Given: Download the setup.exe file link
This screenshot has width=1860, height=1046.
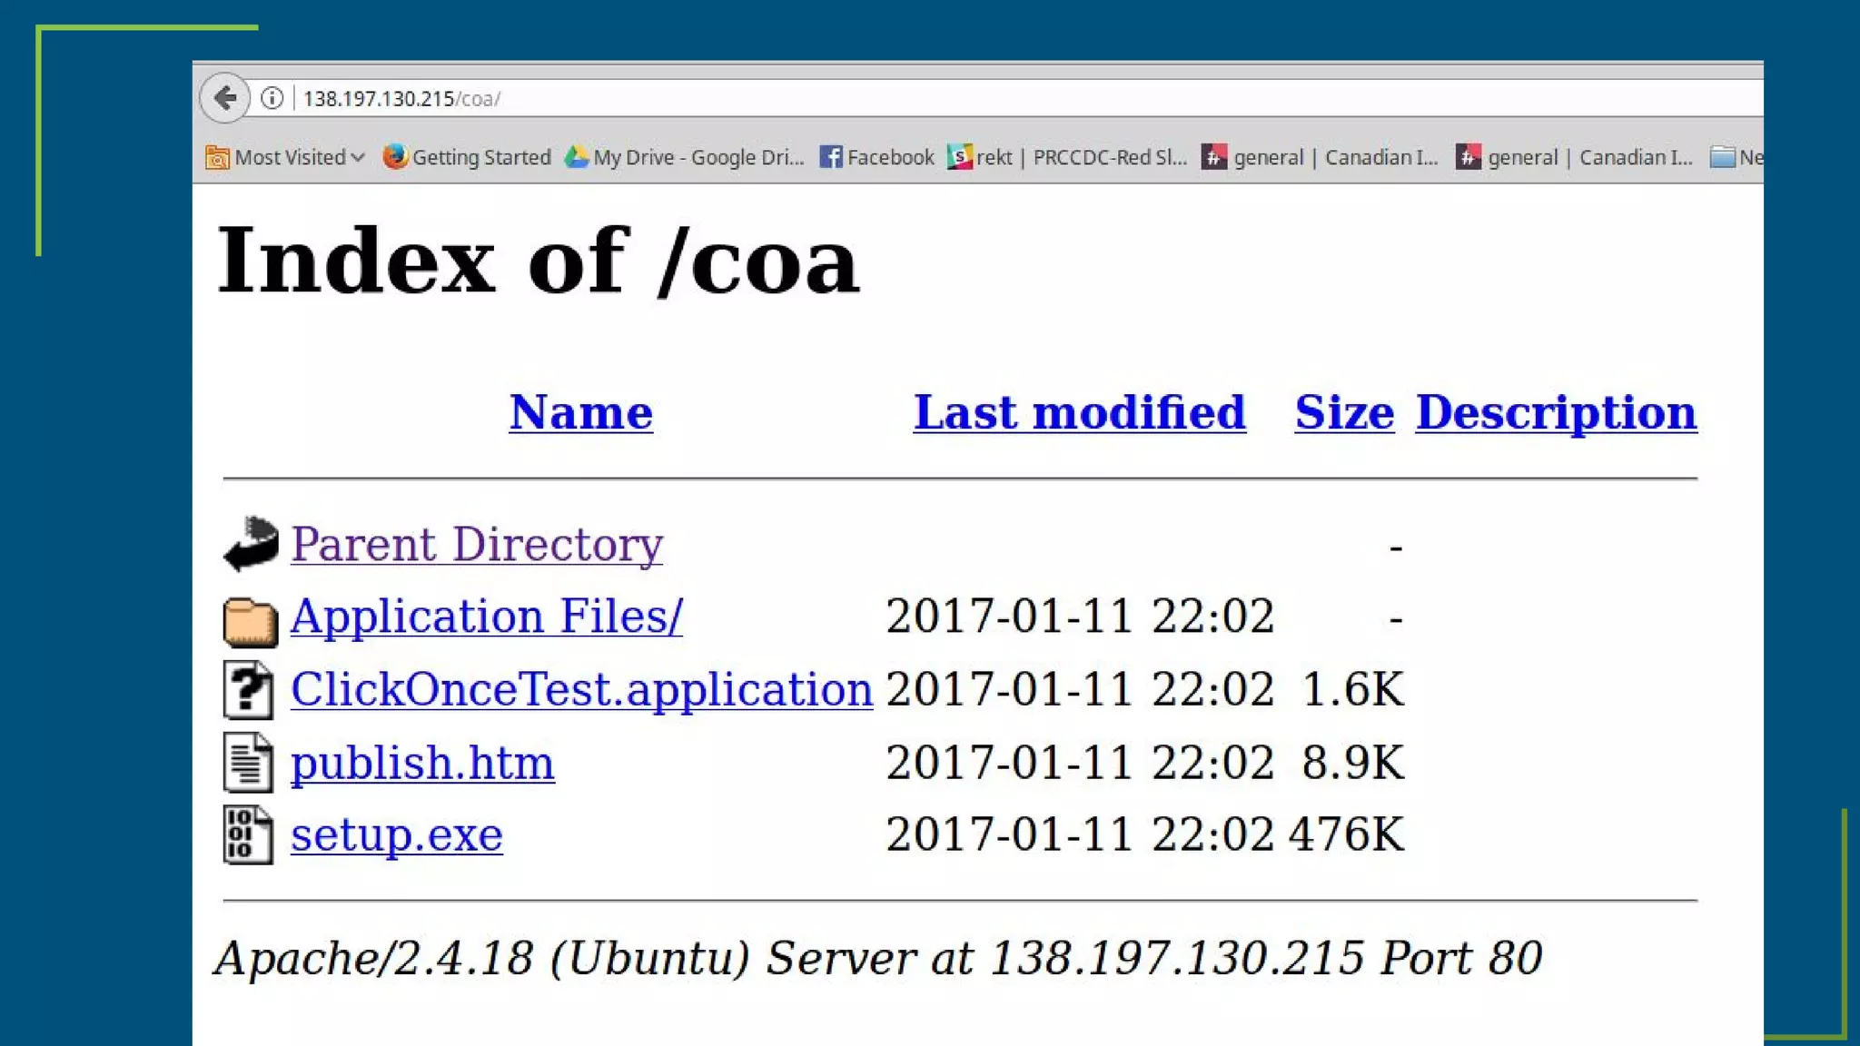Looking at the screenshot, I should point(396,834).
